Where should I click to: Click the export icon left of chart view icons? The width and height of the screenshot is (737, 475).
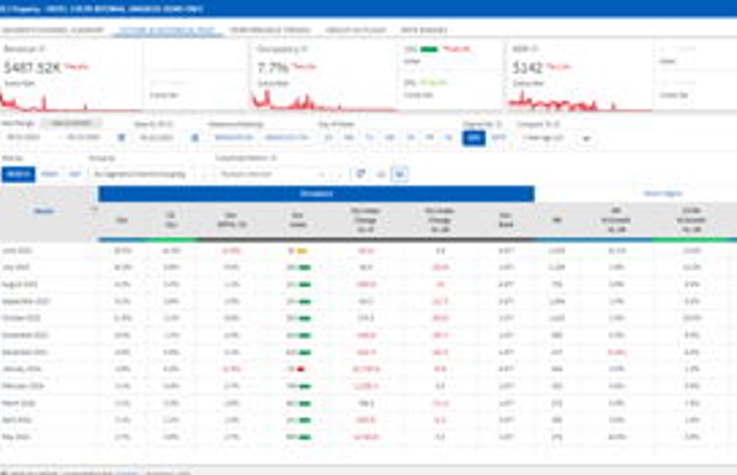(x=360, y=174)
